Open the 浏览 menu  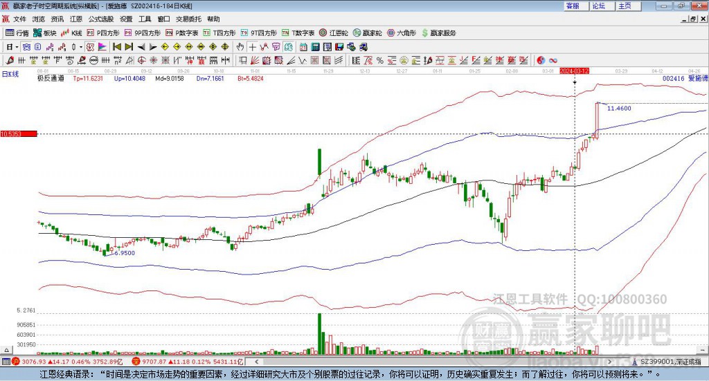pos(39,19)
